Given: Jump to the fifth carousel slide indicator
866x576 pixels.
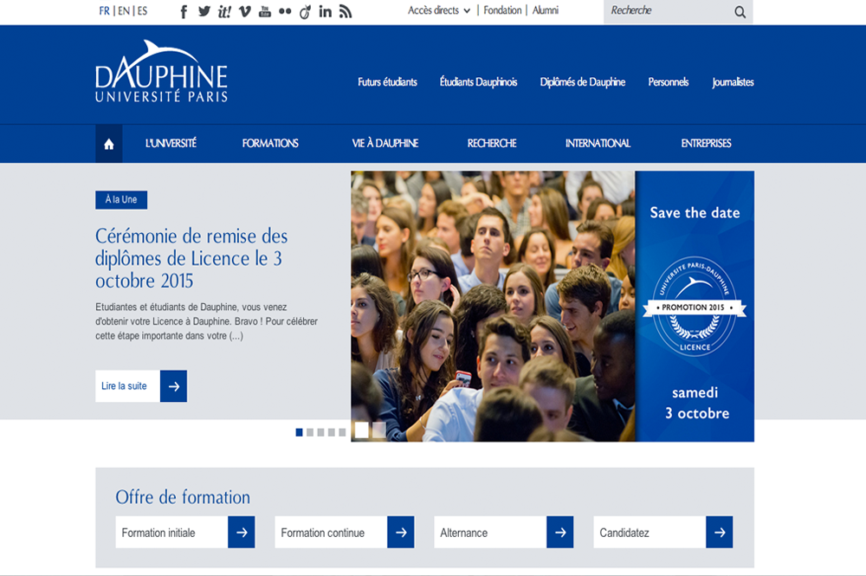Looking at the screenshot, I should click(x=342, y=432).
